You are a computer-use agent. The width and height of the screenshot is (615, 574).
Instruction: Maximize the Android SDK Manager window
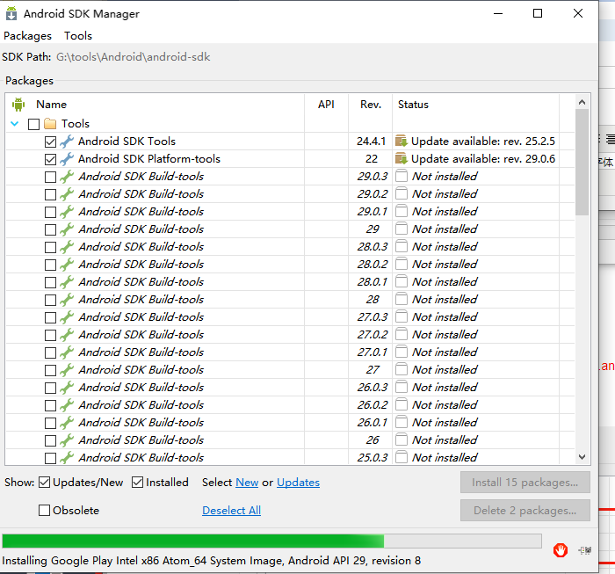click(x=538, y=13)
